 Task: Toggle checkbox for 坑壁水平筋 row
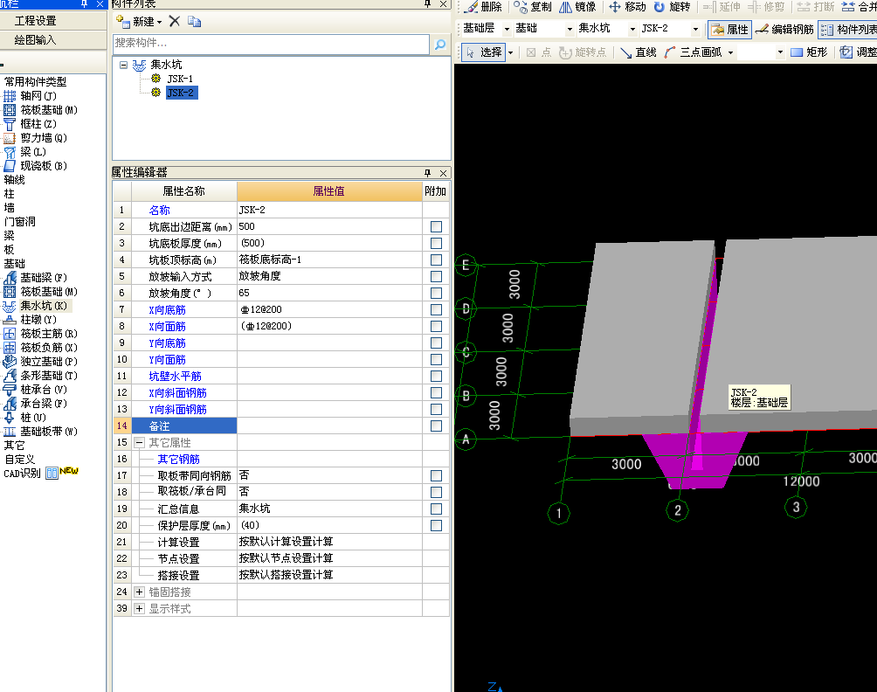436,376
